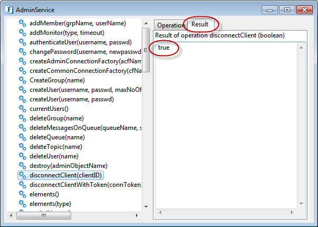Screen dimensions: 318x227
Task: Click result pane scrollbar down arrow
Action: tap(301, 204)
